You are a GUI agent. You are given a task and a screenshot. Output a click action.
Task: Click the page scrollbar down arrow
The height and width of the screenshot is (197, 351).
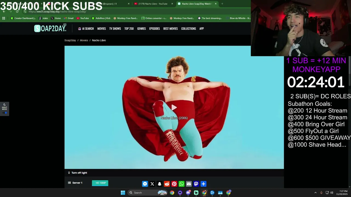[x=349, y=186]
